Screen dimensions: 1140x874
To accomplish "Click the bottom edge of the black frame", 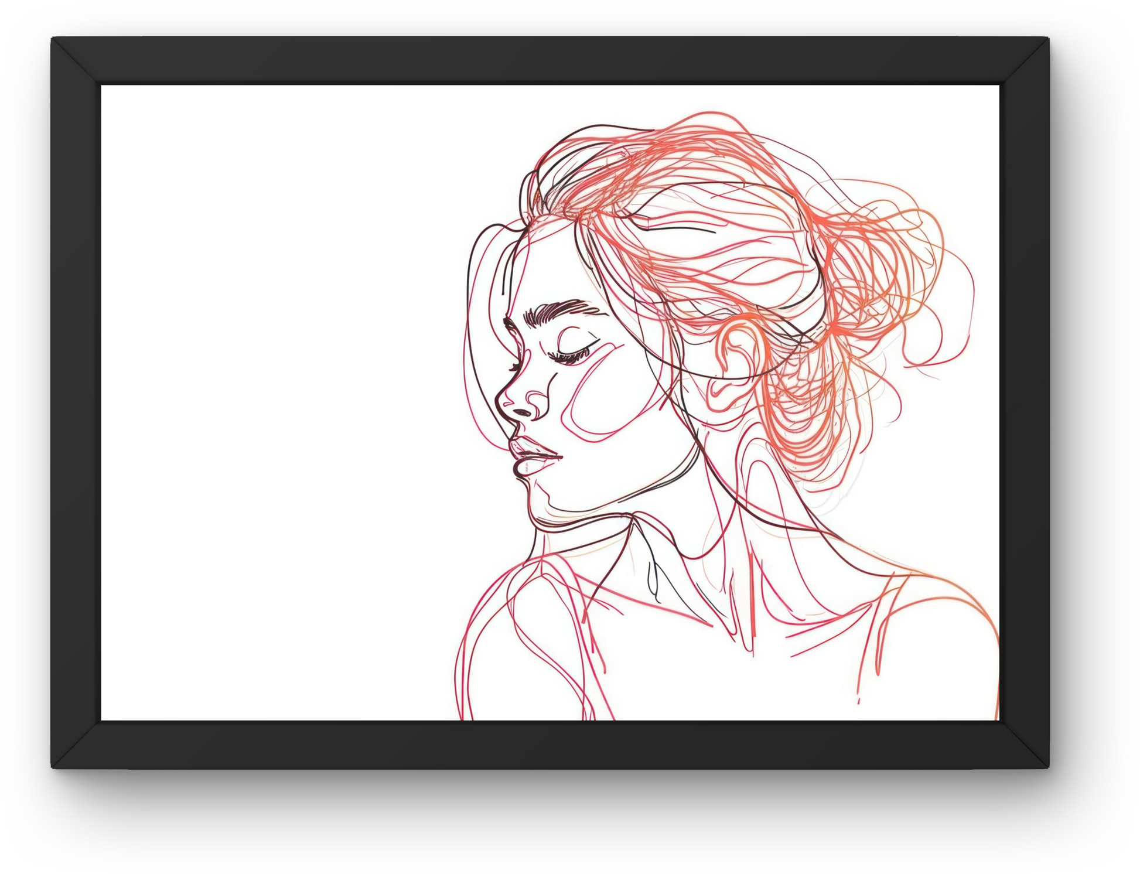I will tap(549, 745).
